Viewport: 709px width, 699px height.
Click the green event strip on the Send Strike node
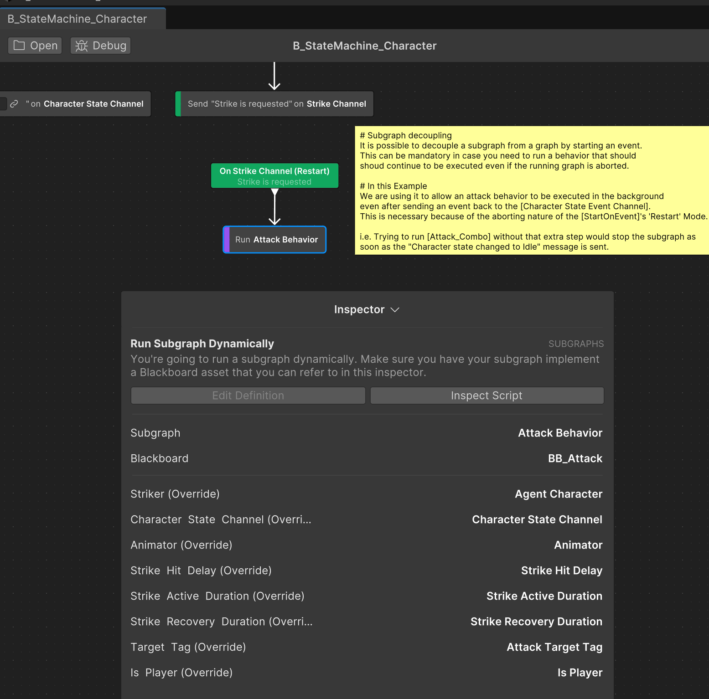179,103
